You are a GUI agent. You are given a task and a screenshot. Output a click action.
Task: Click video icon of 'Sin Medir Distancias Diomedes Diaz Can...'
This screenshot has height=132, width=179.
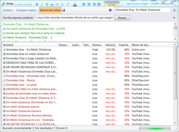tap(4, 72)
